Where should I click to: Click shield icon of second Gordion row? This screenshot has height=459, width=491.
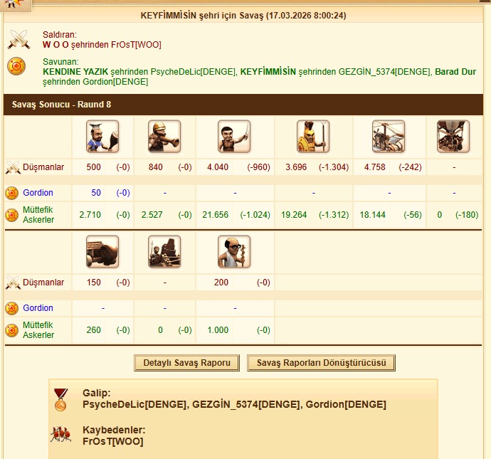click(12, 308)
